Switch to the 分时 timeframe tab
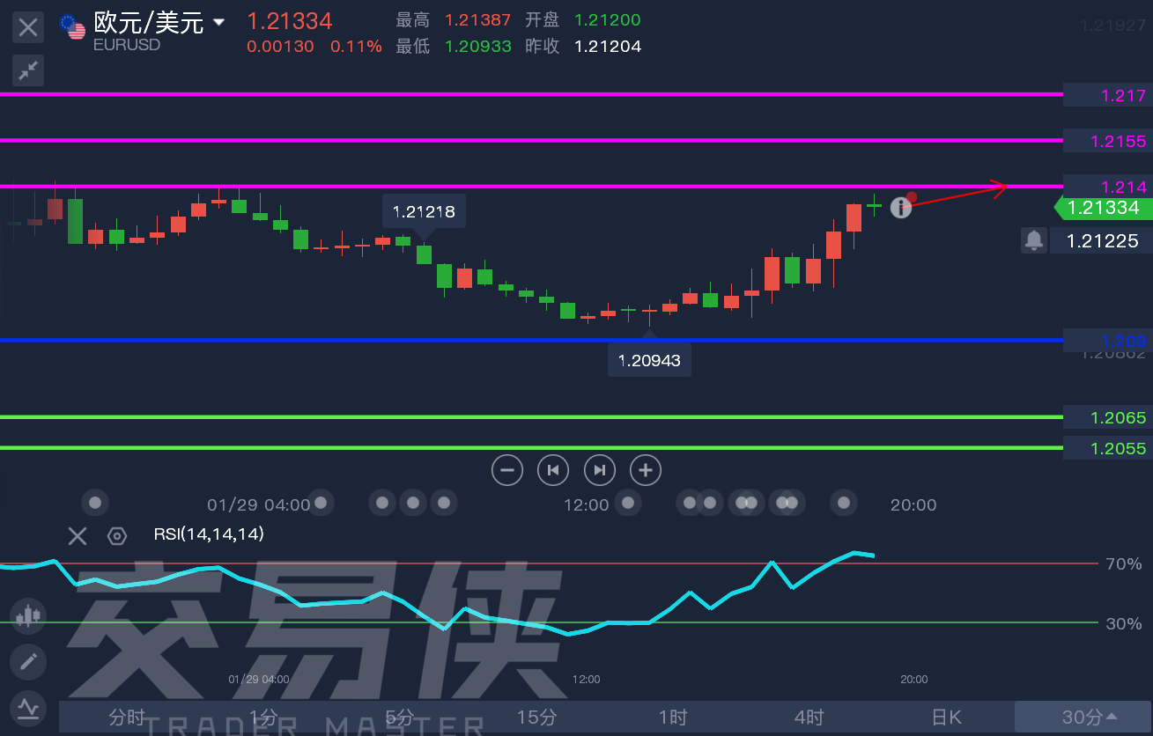 point(127,717)
